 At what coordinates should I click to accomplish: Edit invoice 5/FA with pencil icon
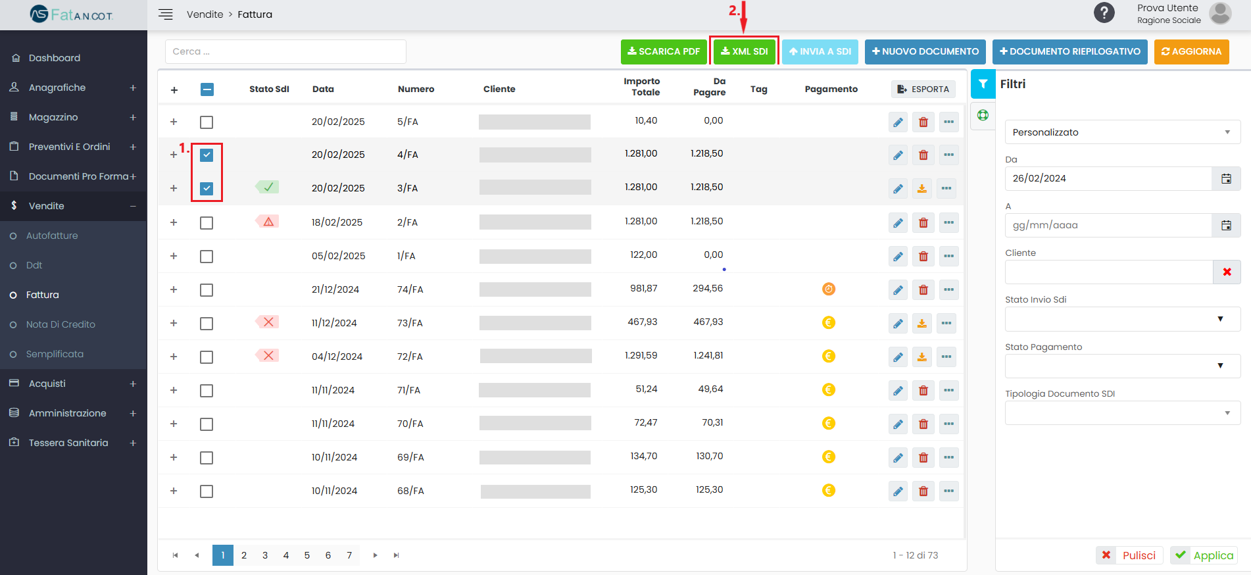coord(898,122)
